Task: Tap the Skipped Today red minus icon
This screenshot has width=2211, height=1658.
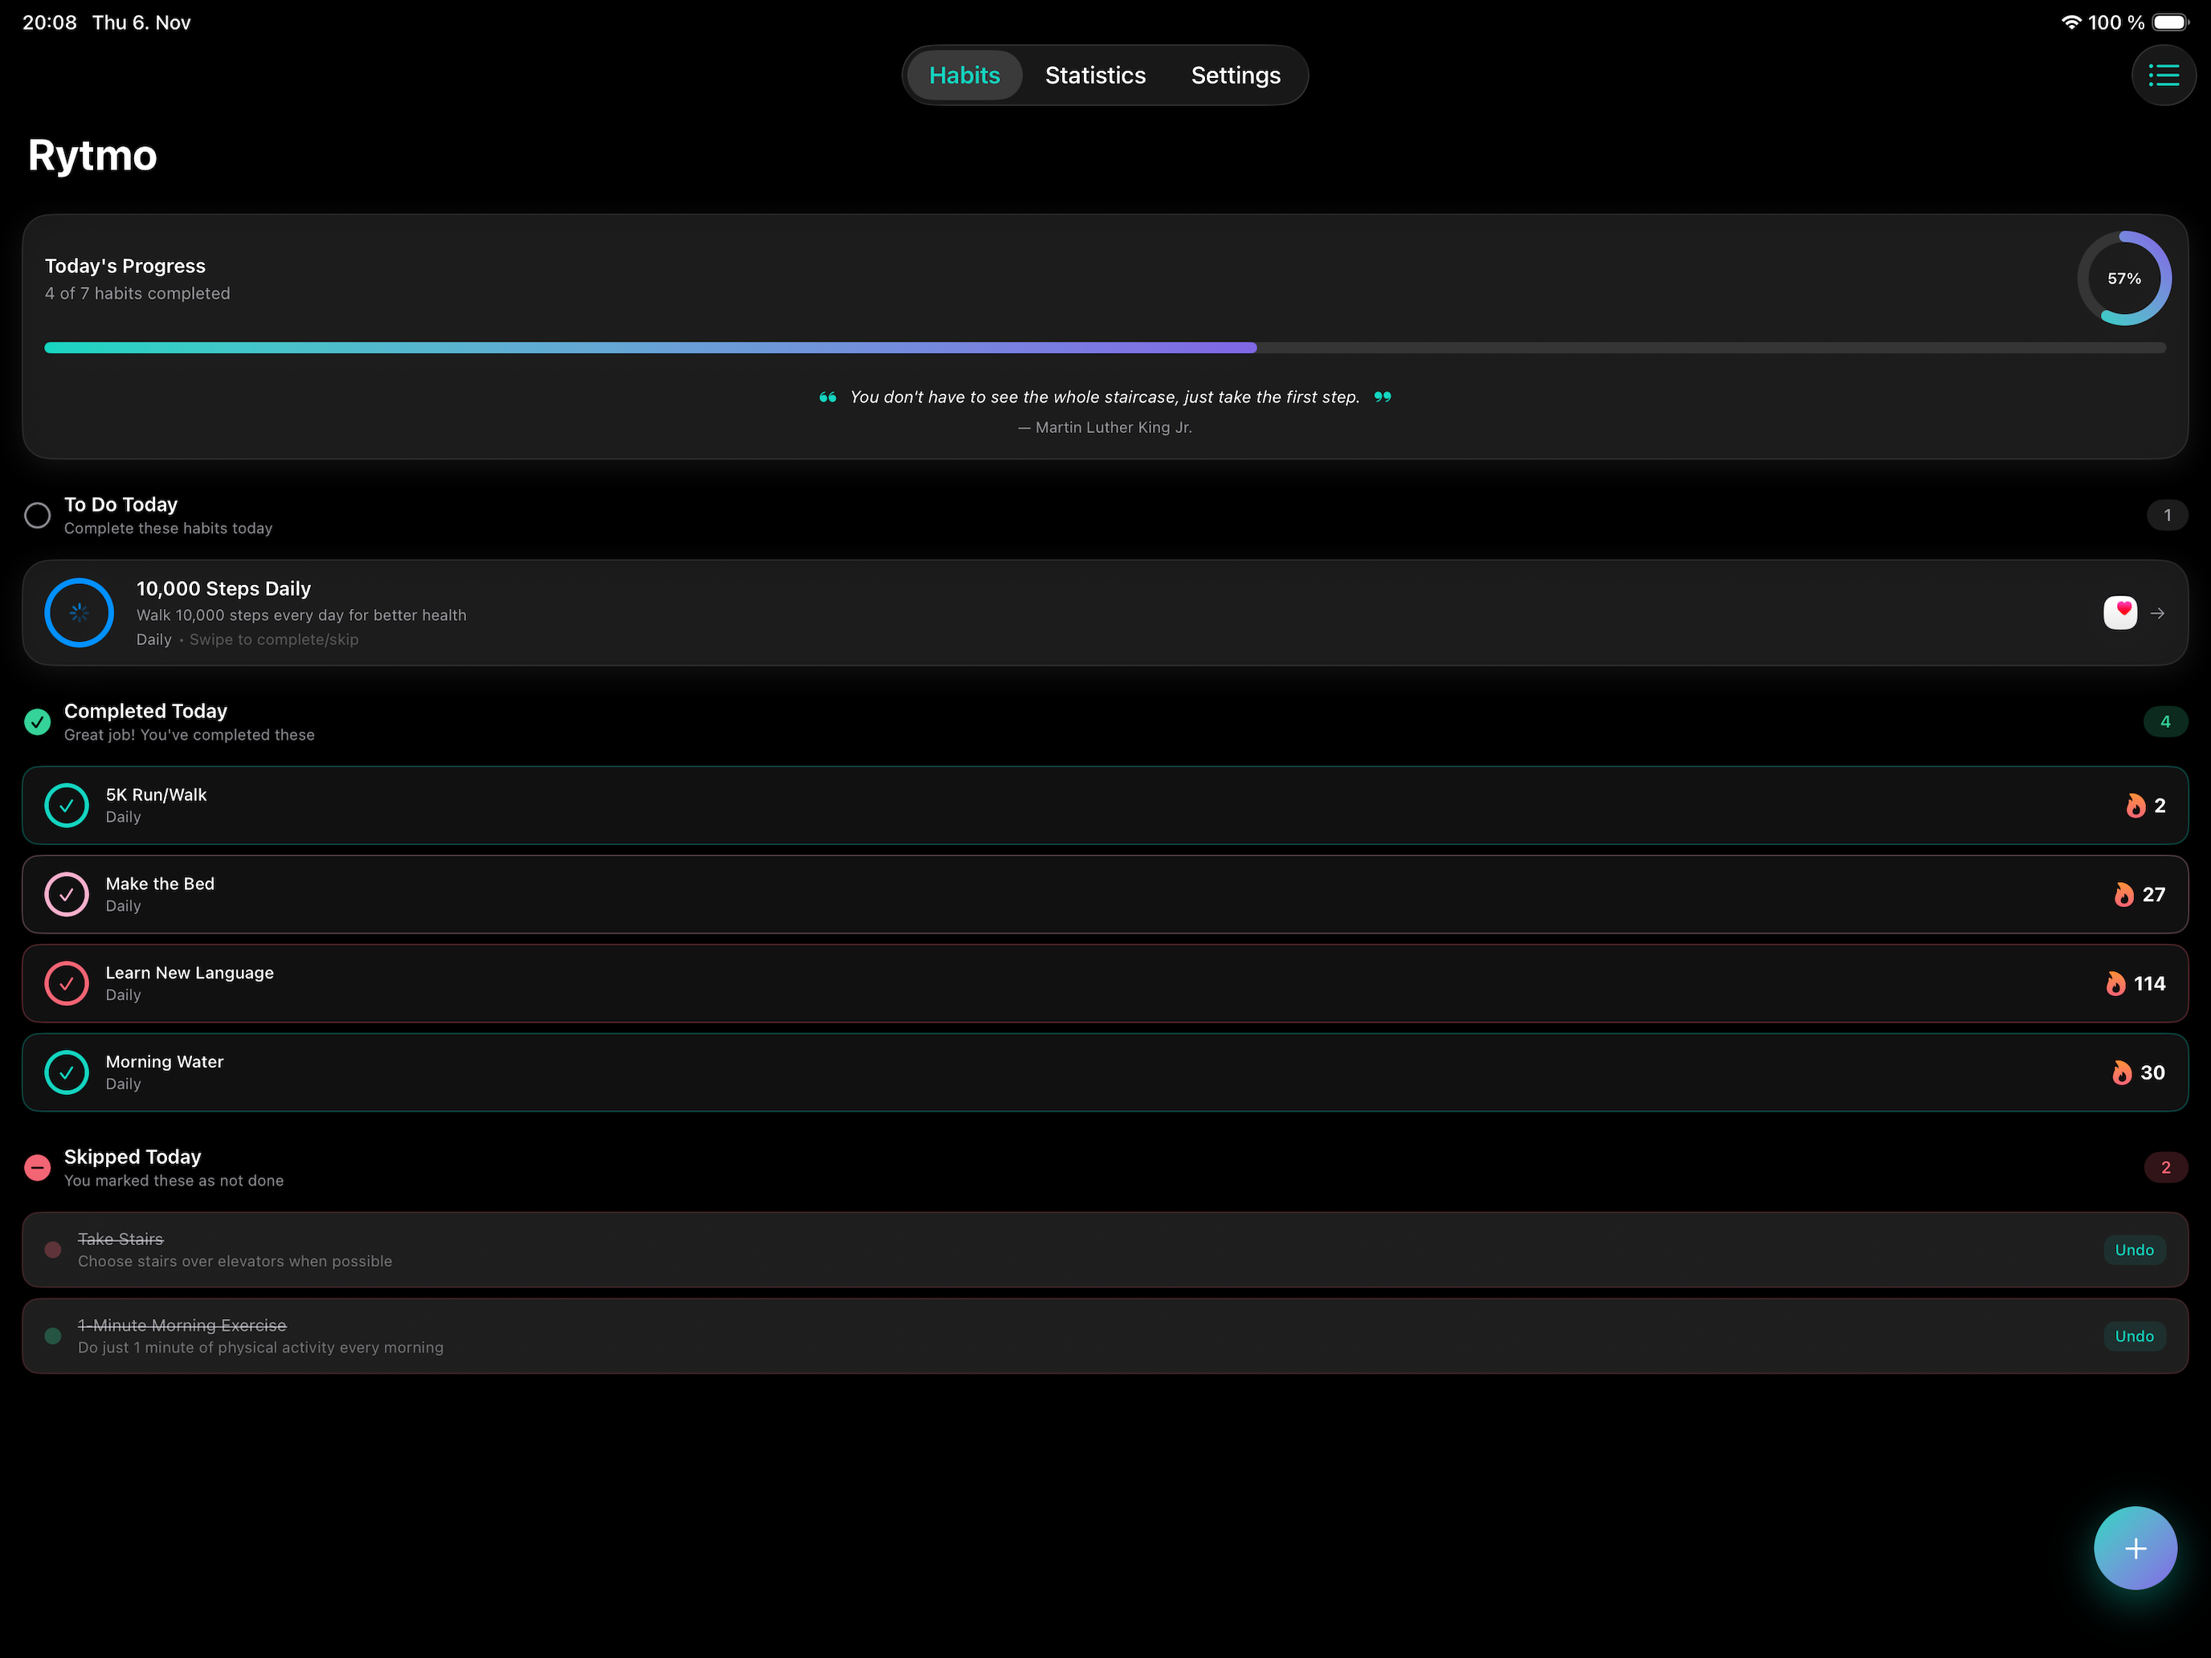Action: pyautogui.click(x=38, y=1167)
